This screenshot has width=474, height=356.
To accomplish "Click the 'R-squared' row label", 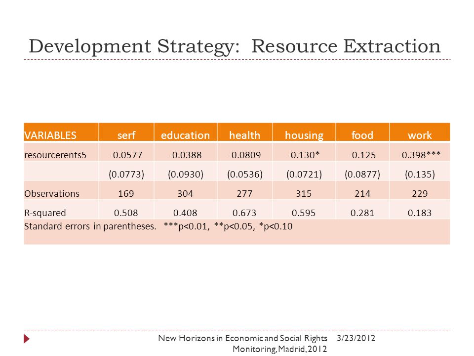I will click(45, 213).
